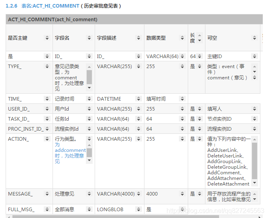Select the 节点实例ID cell text

219,119
